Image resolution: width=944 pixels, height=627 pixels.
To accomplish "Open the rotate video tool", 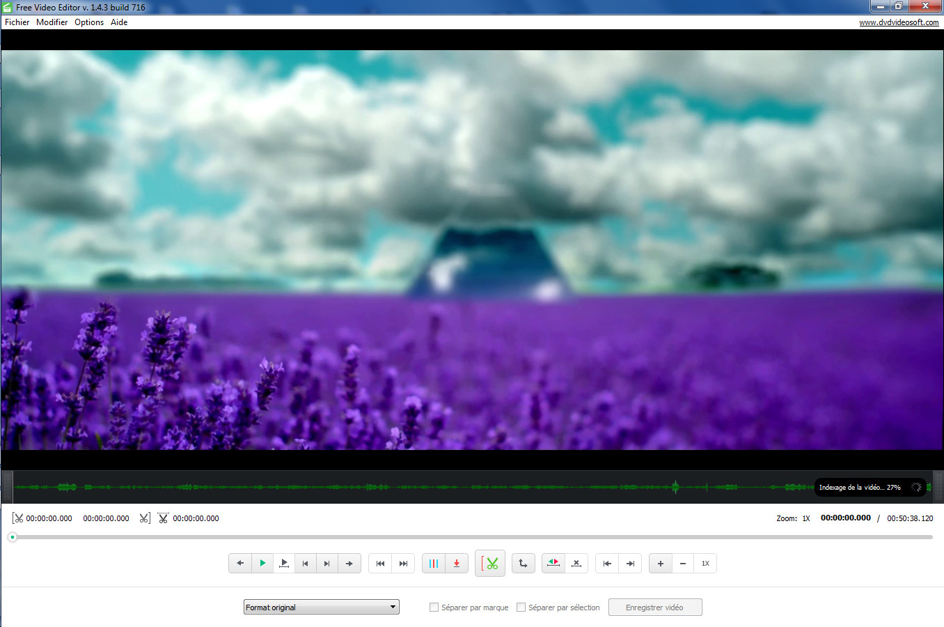I will click(x=524, y=563).
